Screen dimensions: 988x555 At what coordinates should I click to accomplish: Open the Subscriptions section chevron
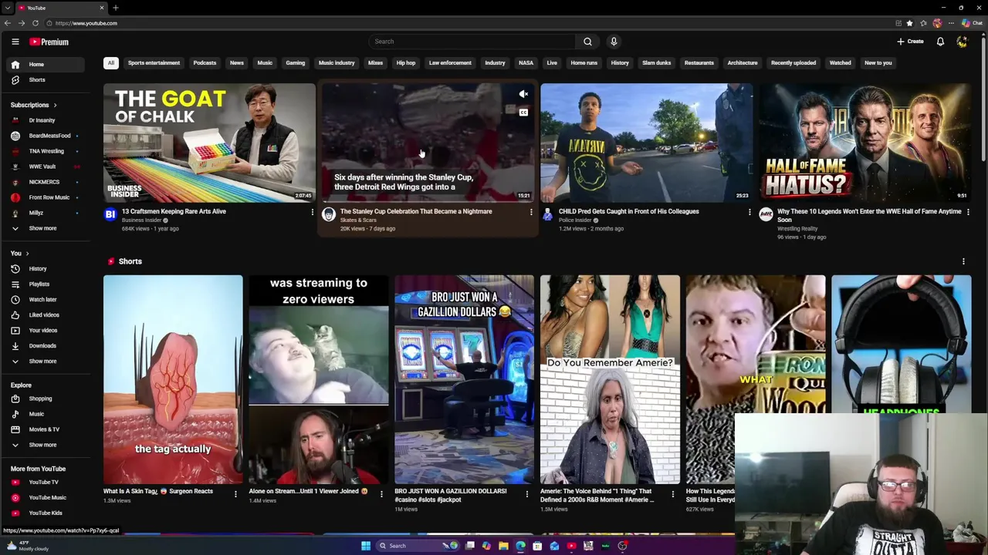55,105
